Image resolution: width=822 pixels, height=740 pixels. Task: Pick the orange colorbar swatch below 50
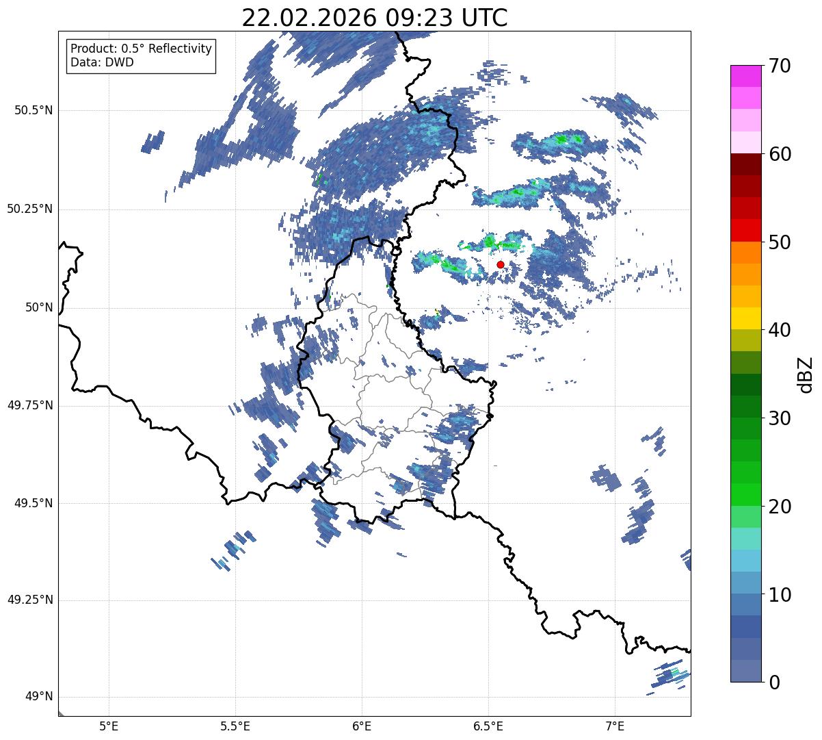[745, 253]
